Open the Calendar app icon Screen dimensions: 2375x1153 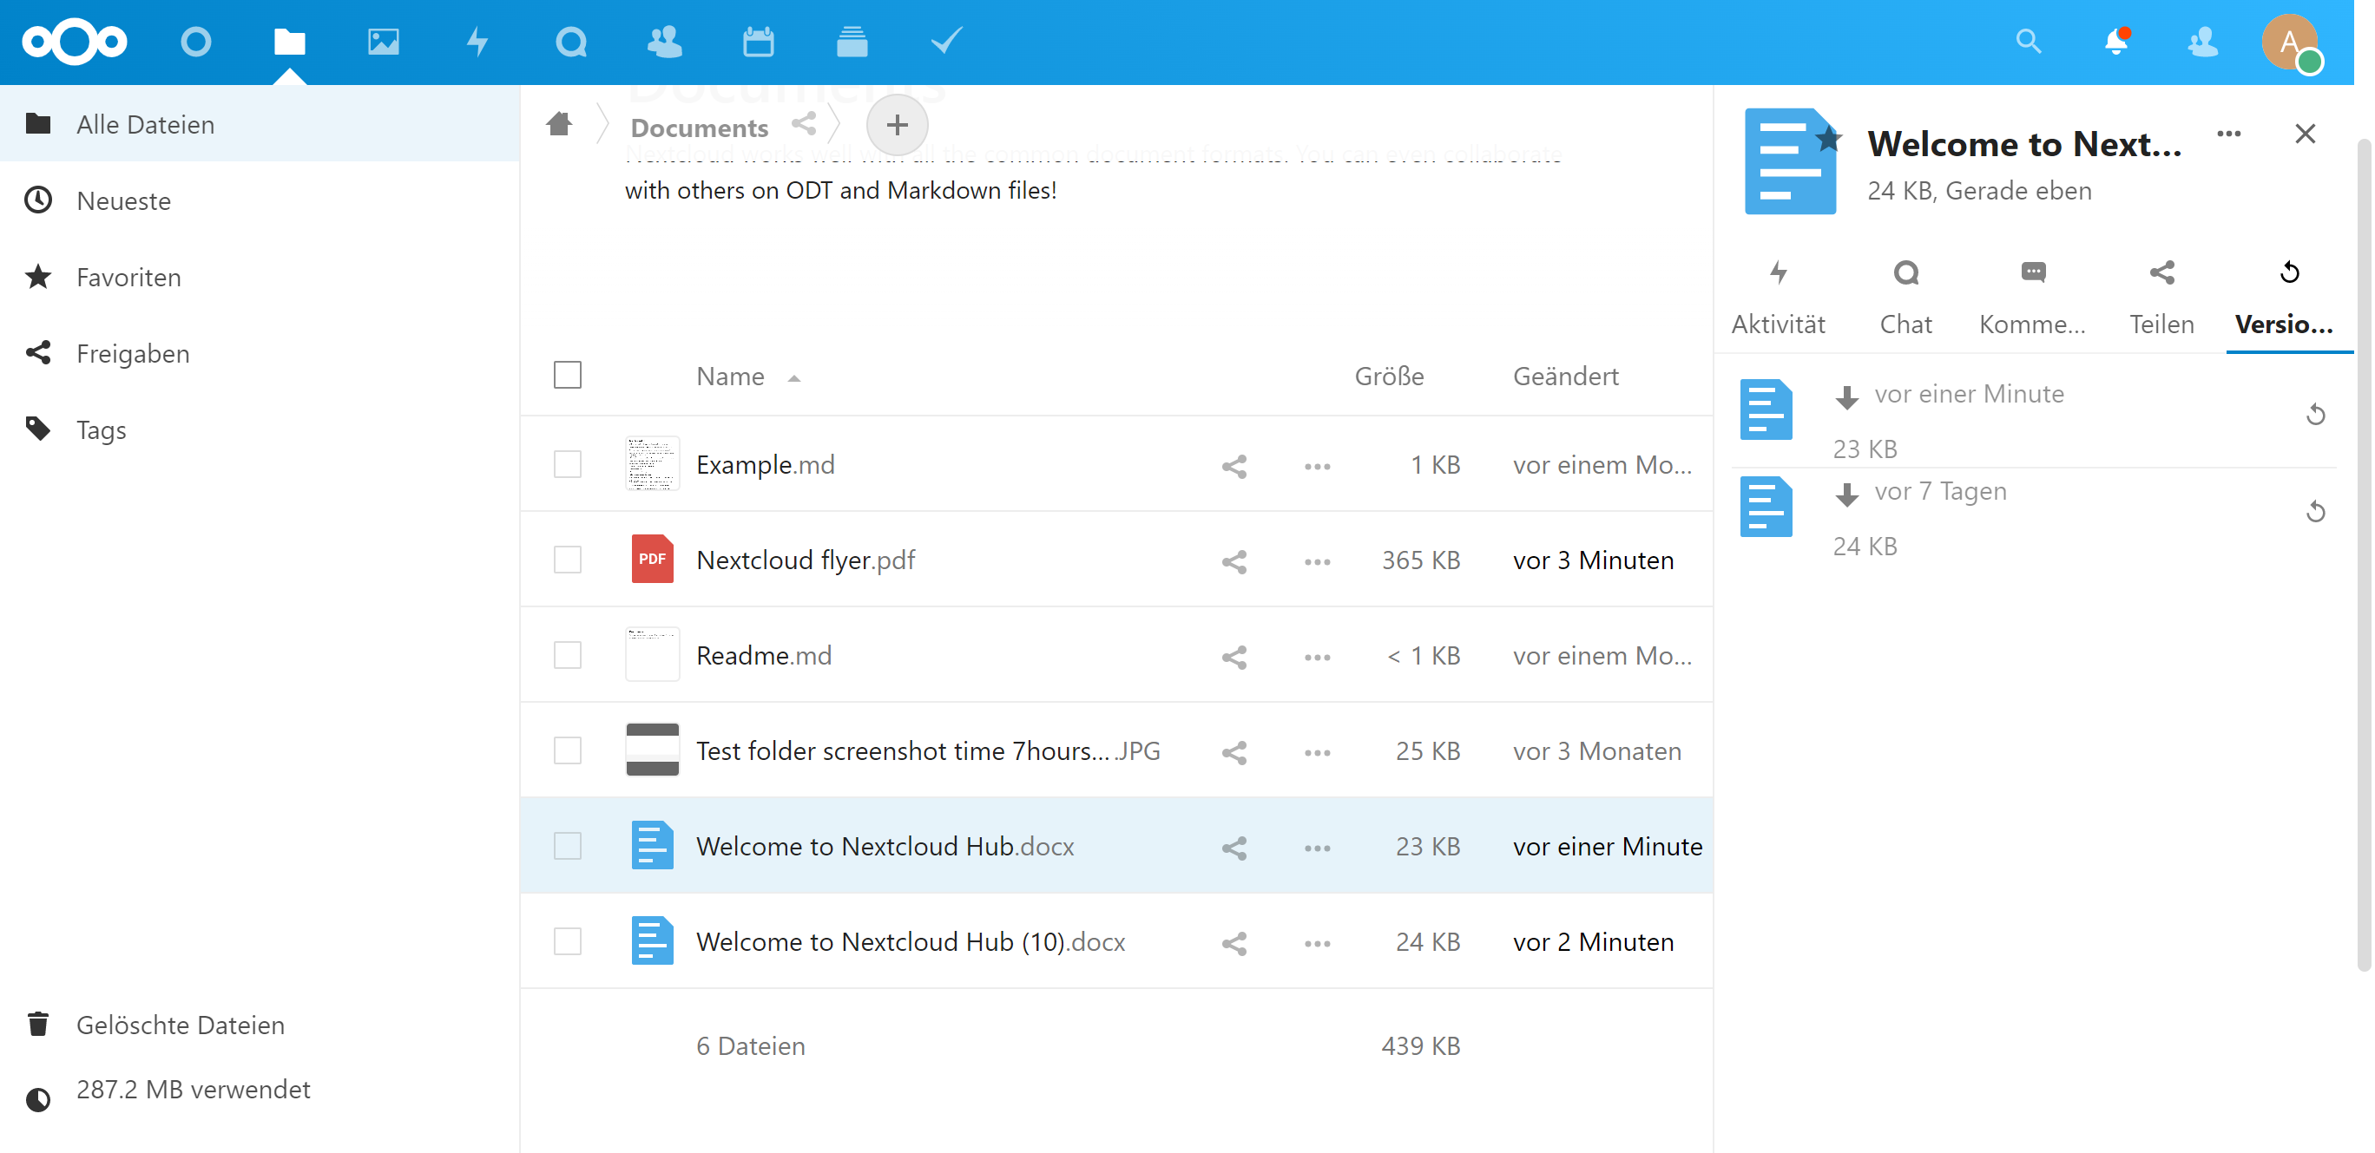[758, 42]
